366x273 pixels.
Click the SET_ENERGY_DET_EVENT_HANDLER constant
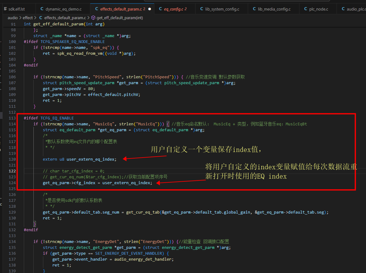click(129, 253)
